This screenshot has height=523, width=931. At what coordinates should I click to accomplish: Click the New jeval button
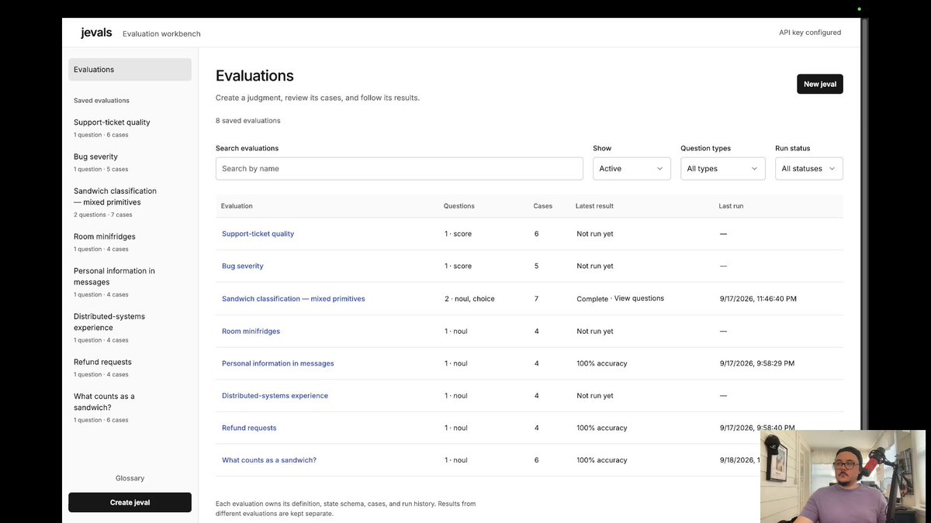(820, 84)
